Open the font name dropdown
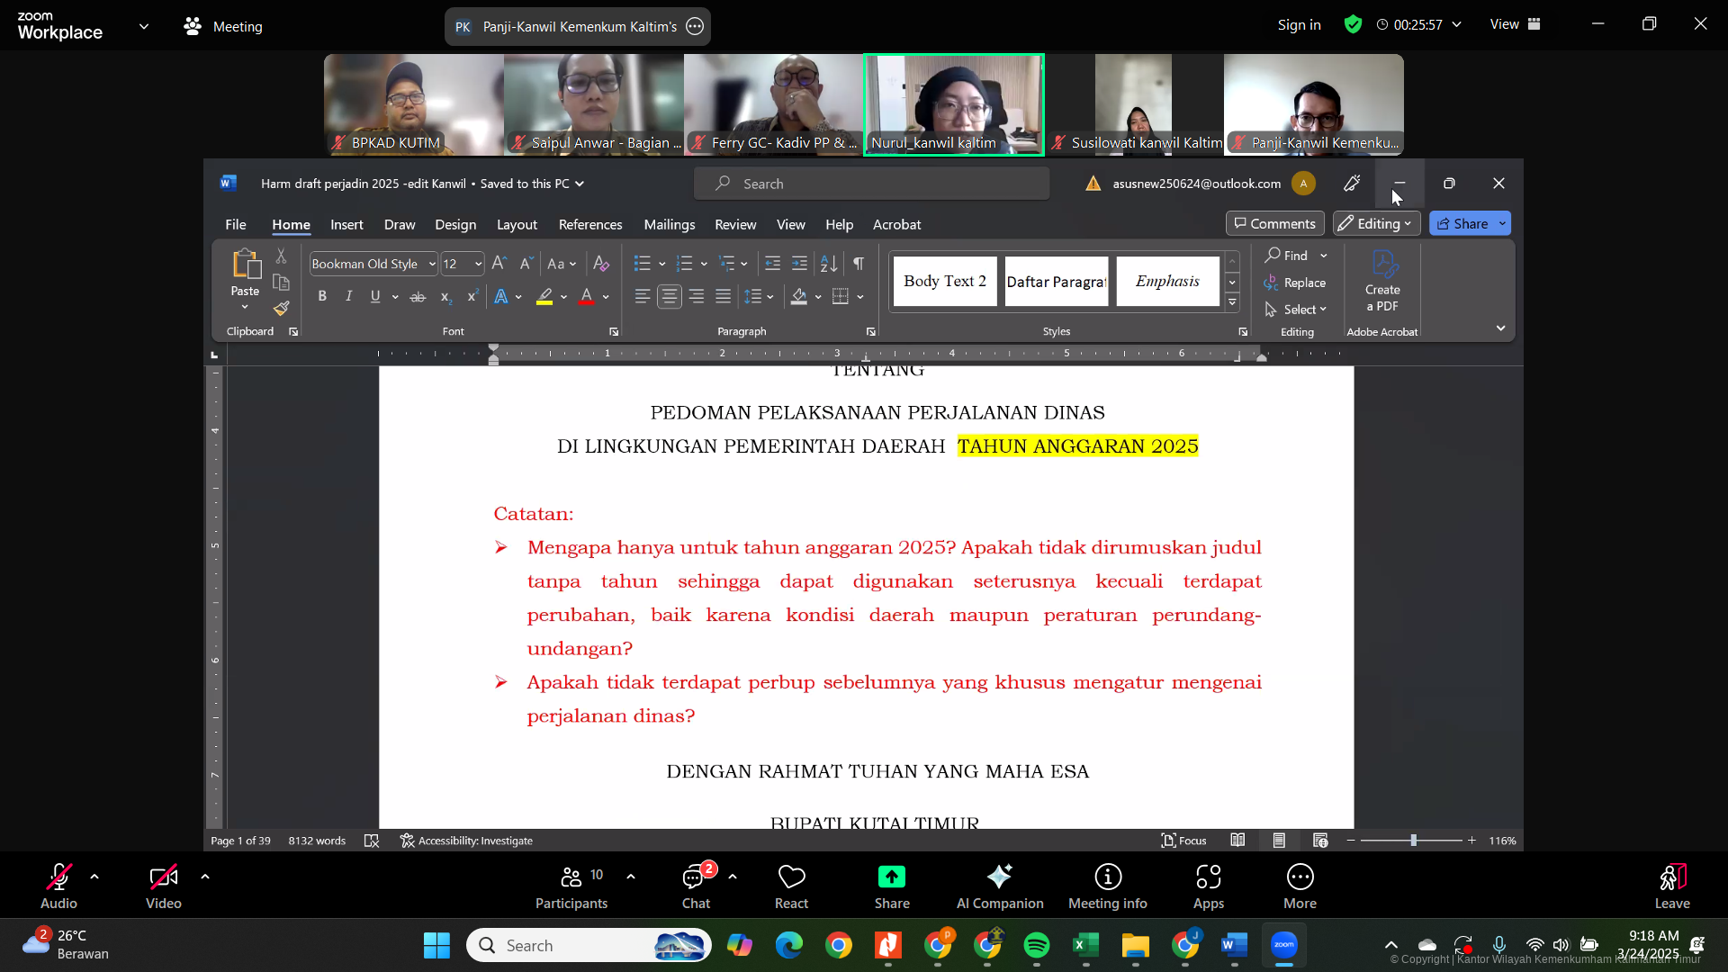Image resolution: width=1728 pixels, height=972 pixels. pos(432,264)
